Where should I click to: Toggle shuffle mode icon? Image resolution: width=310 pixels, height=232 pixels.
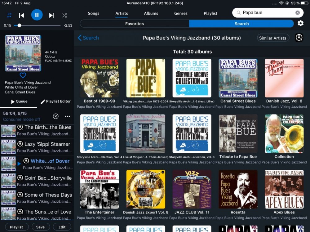[x=64, y=15]
